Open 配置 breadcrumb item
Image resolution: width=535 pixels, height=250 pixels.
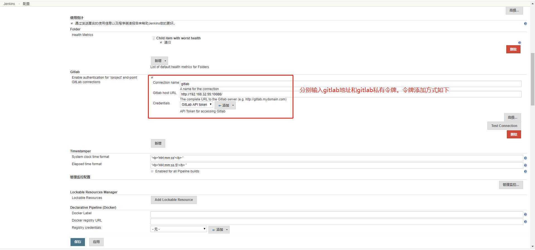click(26, 4)
